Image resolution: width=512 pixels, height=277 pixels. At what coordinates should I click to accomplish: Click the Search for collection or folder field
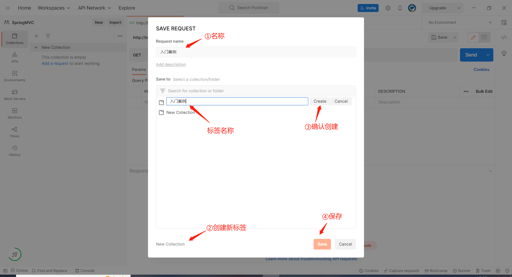click(x=256, y=91)
